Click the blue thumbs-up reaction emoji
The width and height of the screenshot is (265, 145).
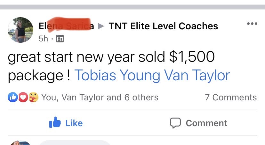[13, 97]
